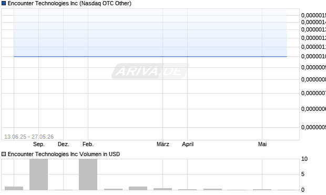This screenshot has height=195, width=326.
Task: Click the 'Mai' axis label
Action: 262,144
